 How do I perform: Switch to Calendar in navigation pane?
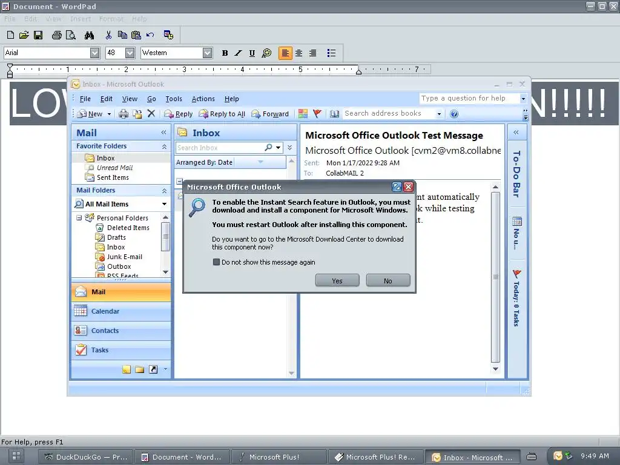pyautogui.click(x=121, y=311)
